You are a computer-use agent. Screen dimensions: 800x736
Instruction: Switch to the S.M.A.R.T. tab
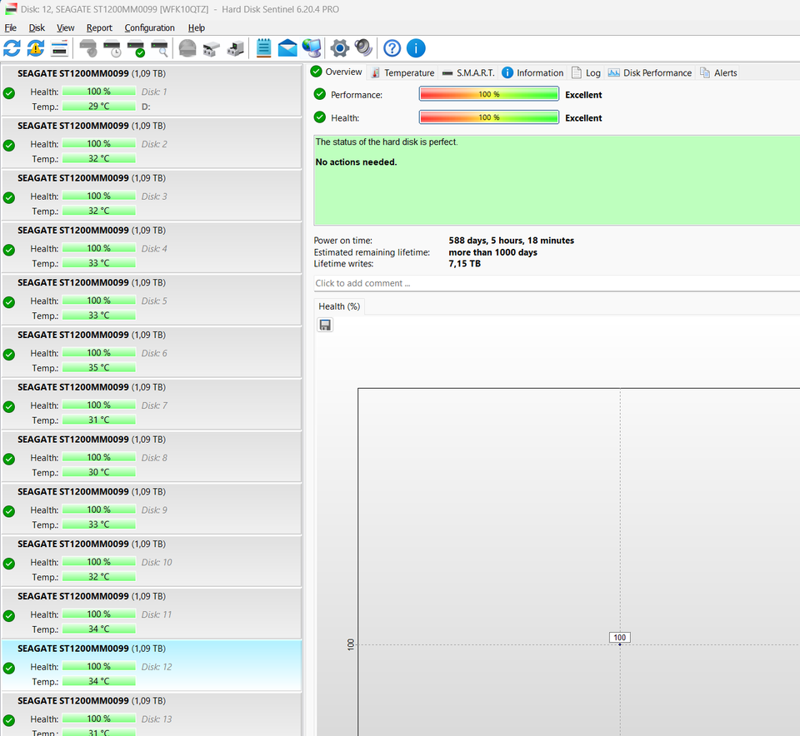468,73
